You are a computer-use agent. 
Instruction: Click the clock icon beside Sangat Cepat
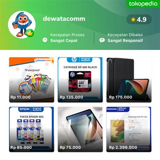(x=45, y=40)
